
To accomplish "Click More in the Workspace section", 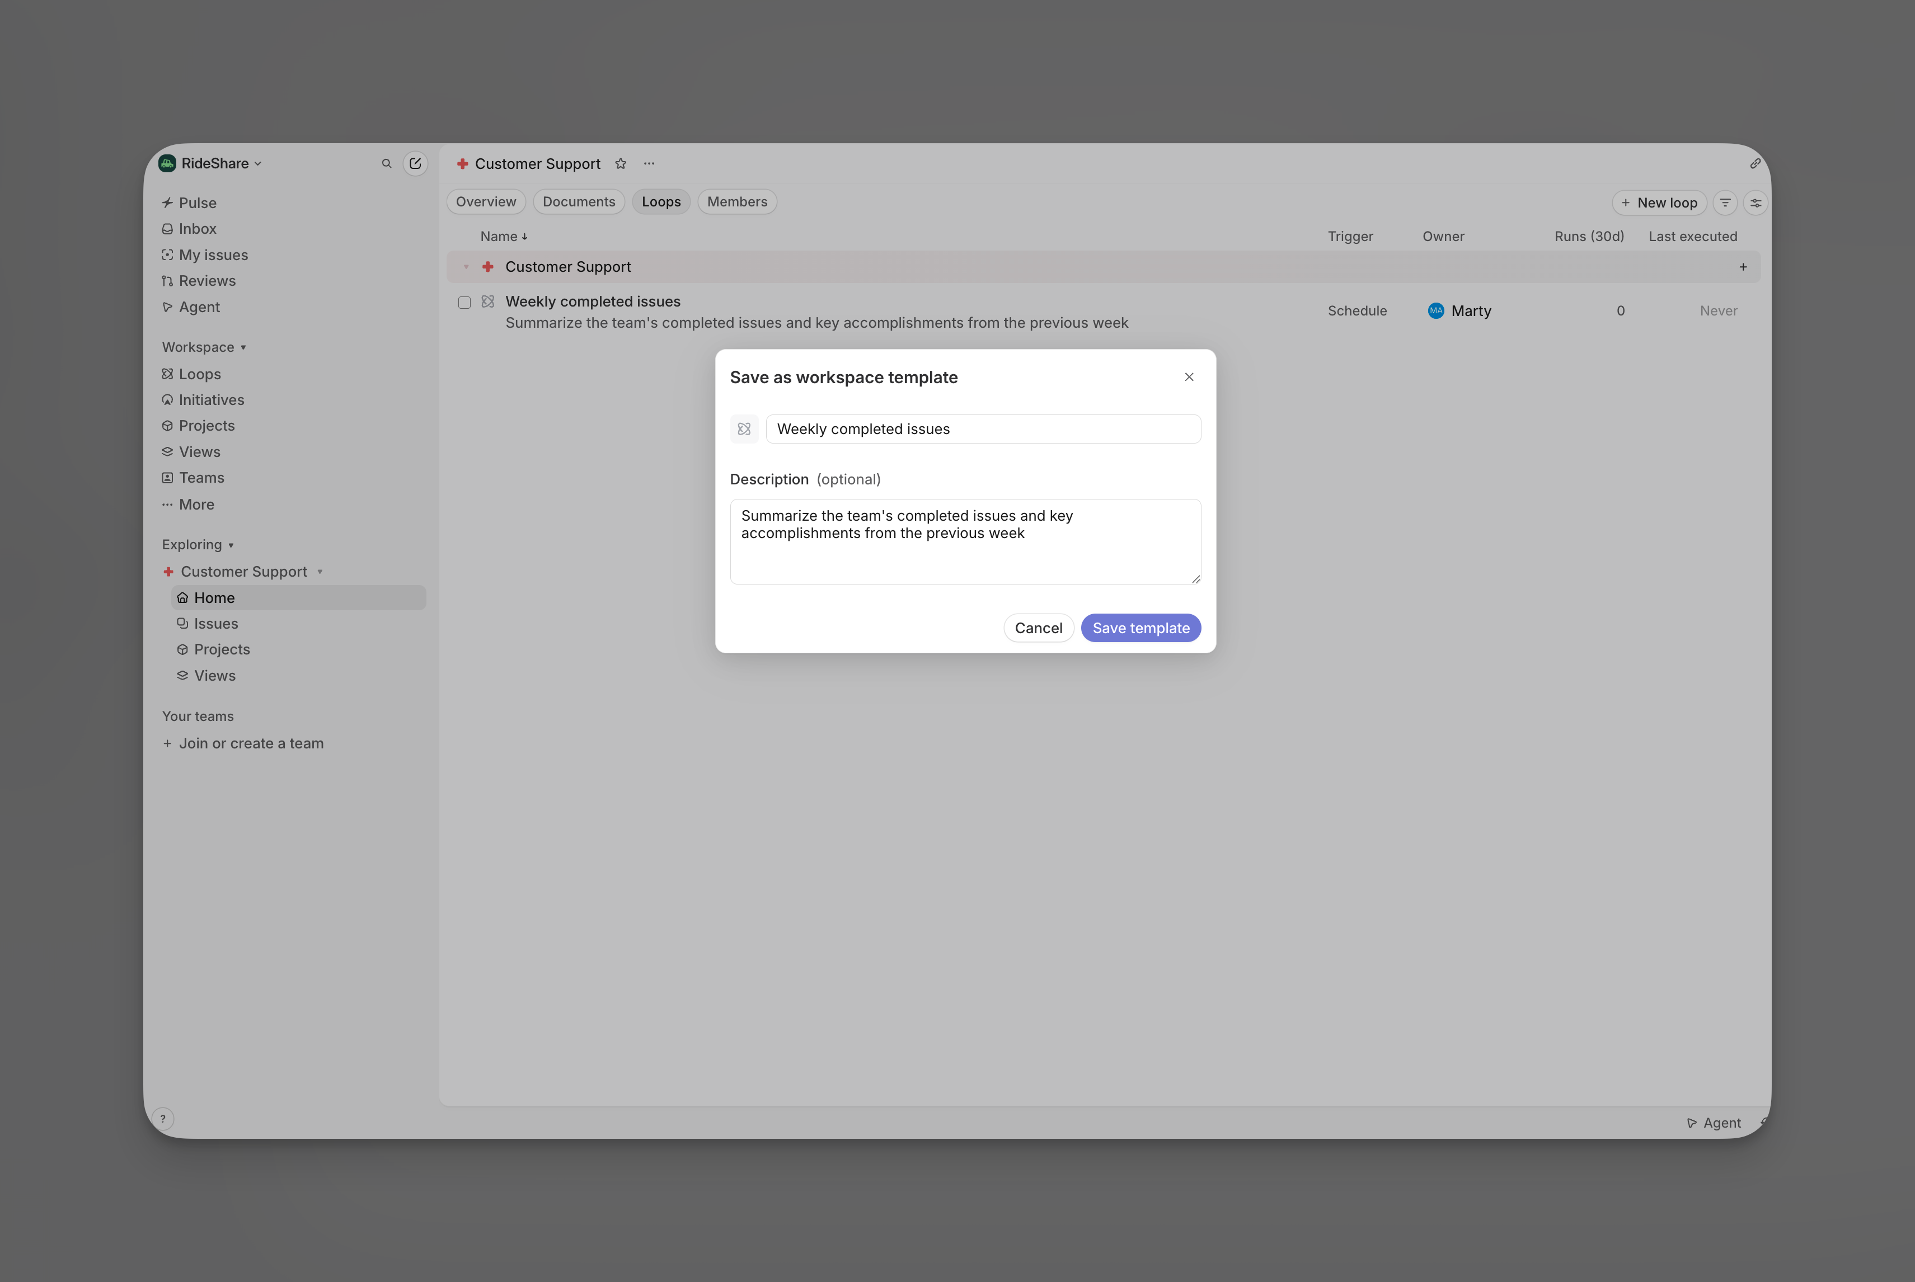I will pos(188,505).
